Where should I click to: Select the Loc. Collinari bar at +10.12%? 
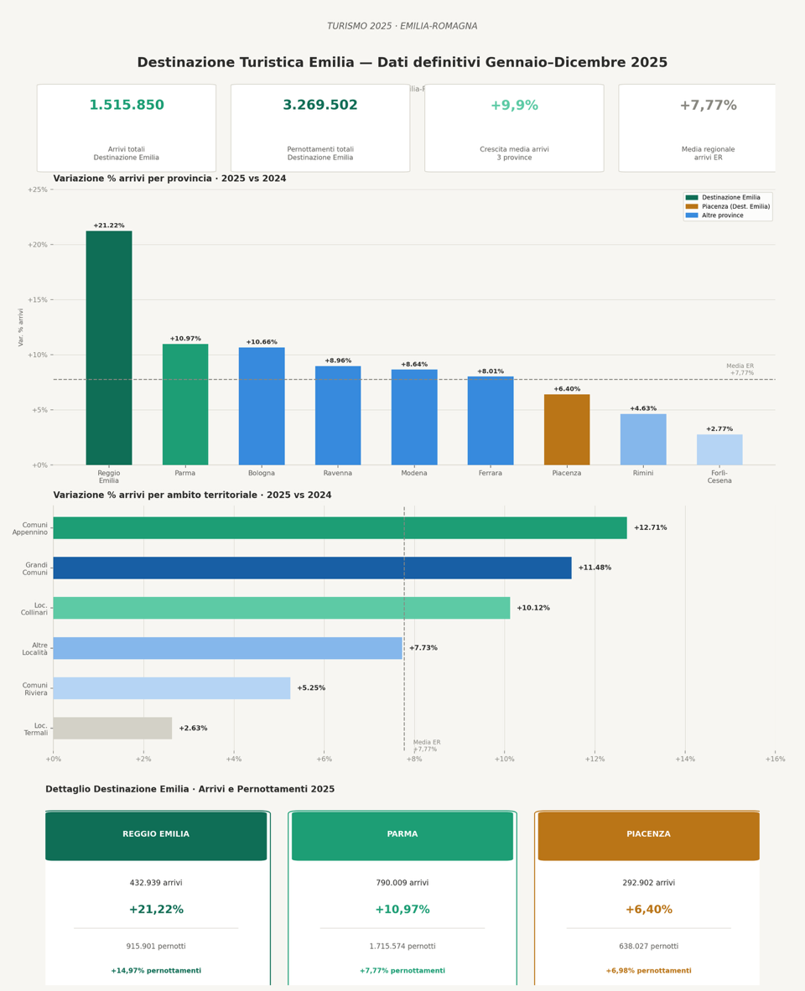(x=281, y=608)
